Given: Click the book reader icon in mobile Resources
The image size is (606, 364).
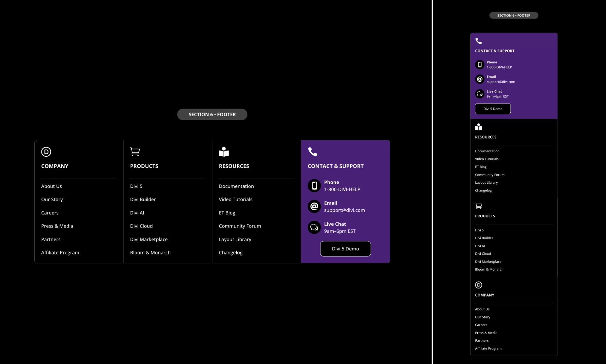Looking at the screenshot, I should coord(478,127).
